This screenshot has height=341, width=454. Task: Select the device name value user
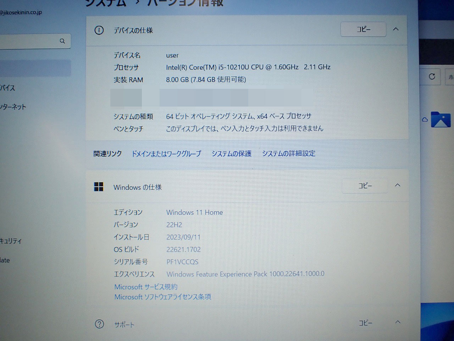click(x=172, y=55)
